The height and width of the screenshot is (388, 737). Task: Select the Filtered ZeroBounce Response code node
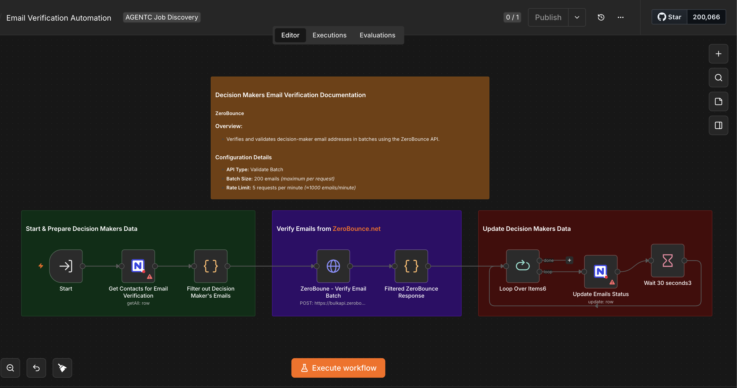(x=411, y=266)
